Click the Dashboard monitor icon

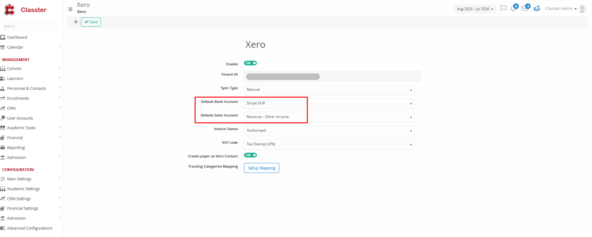(3, 37)
